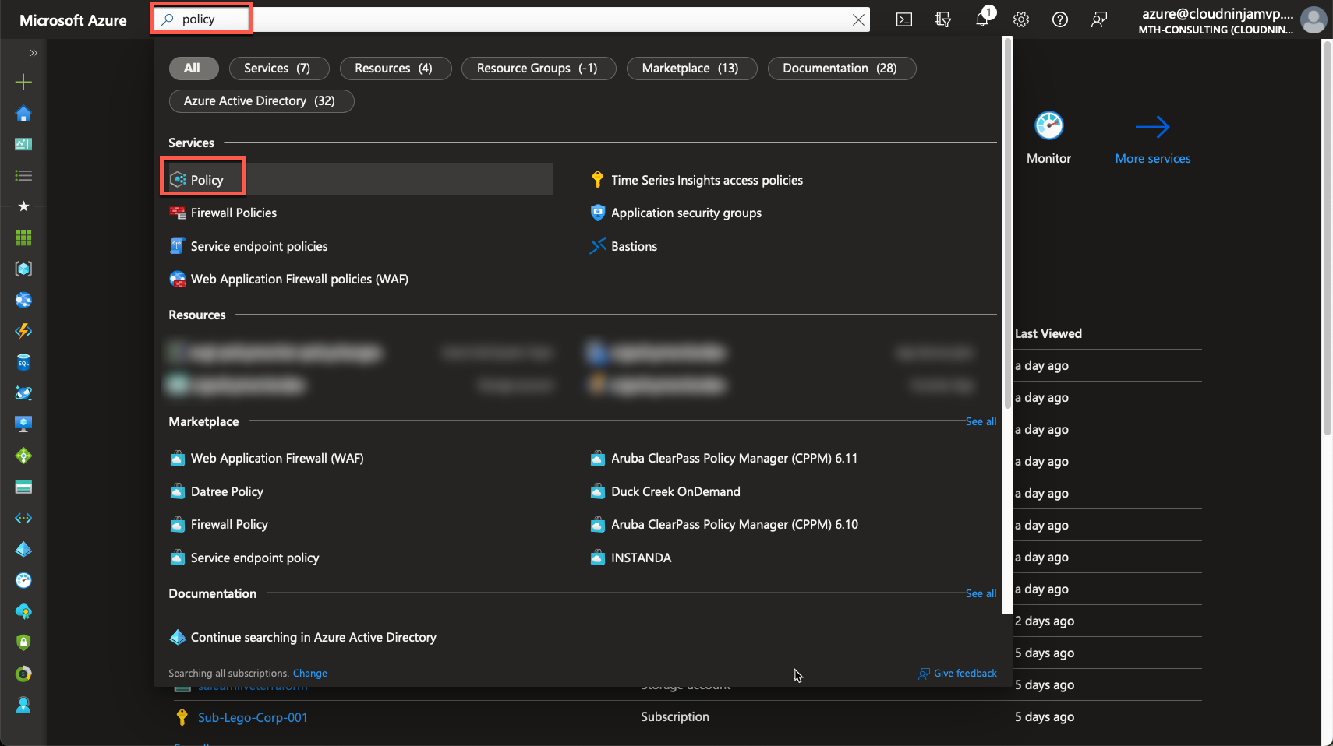Go to Home in the sidebar

pos(23,114)
